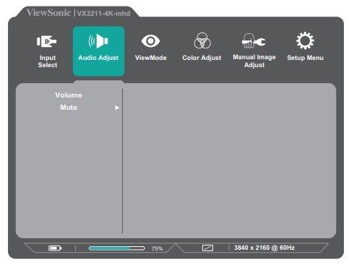
Task: Expand the Mute submenu arrow
Action: tap(117, 108)
